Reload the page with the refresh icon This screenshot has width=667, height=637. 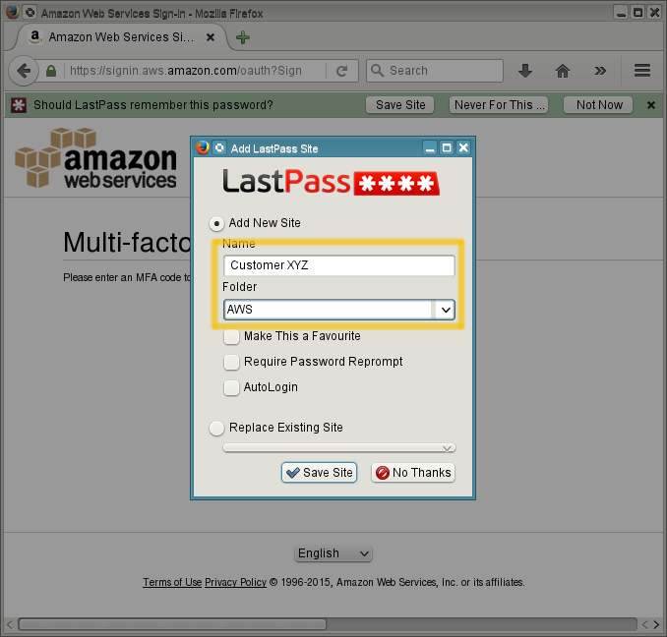point(342,71)
